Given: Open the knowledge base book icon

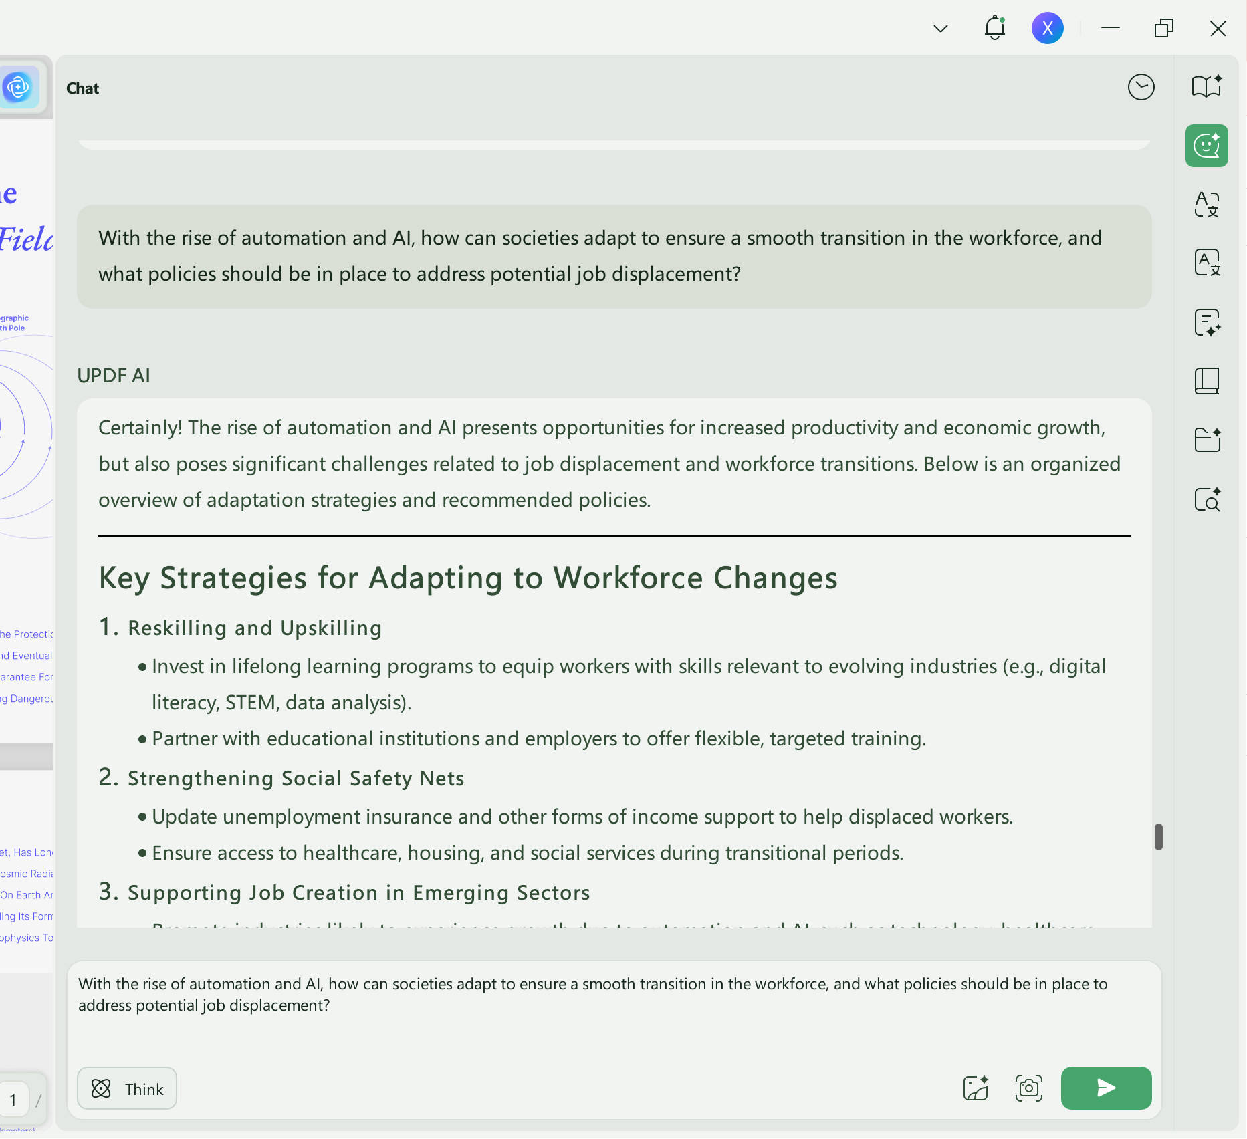Looking at the screenshot, I should (x=1207, y=381).
